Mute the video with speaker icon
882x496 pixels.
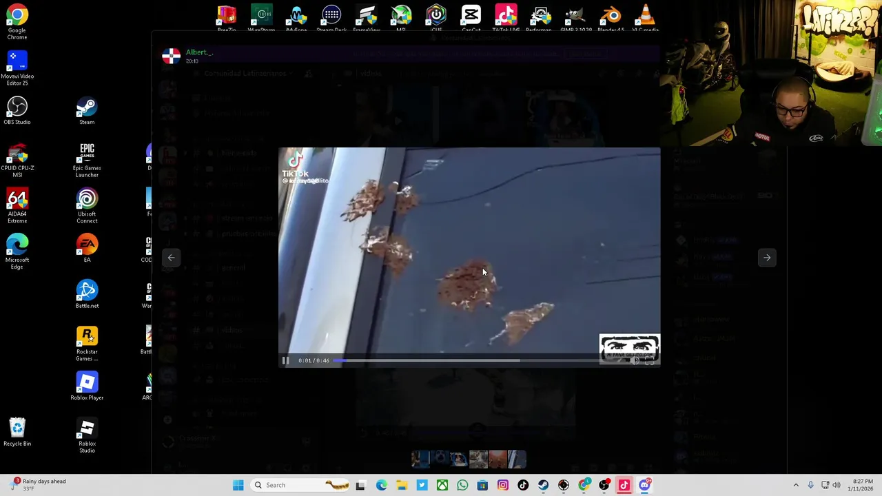tap(635, 360)
